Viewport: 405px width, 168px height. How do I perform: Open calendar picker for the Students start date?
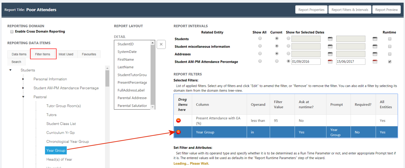331,38
